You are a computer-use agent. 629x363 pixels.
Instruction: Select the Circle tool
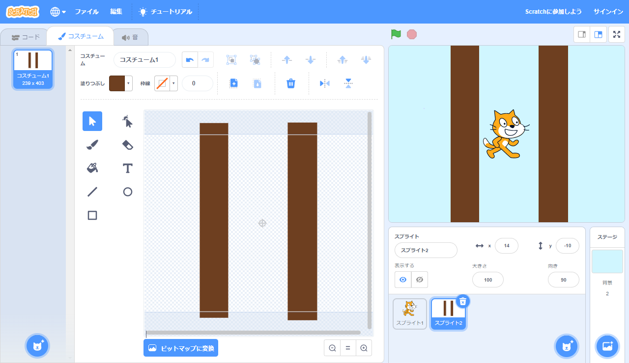128,192
